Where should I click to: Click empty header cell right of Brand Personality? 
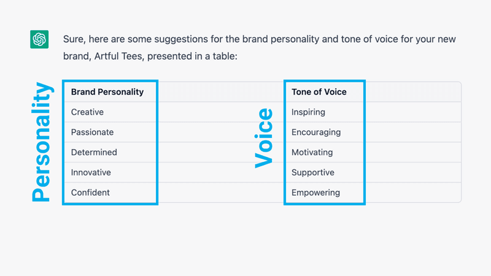click(220, 92)
